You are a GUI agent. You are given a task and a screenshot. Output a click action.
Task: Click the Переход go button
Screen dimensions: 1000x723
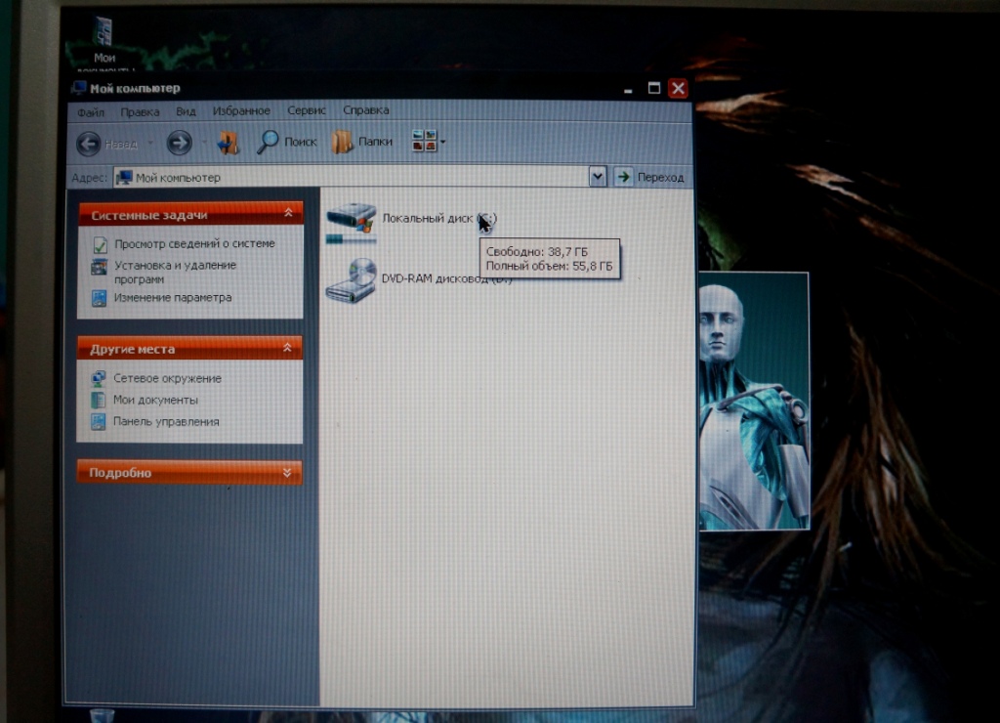pos(651,177)
